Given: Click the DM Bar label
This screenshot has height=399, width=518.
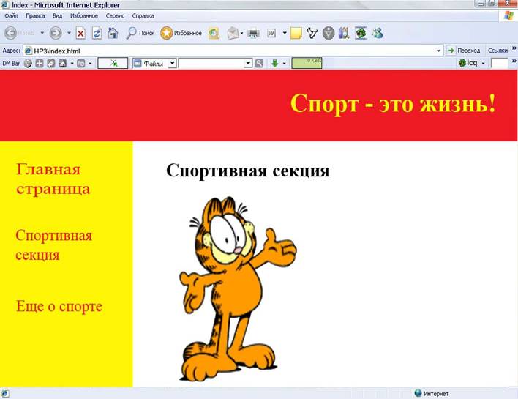Looking at the screenshot, I should (11, 63).
